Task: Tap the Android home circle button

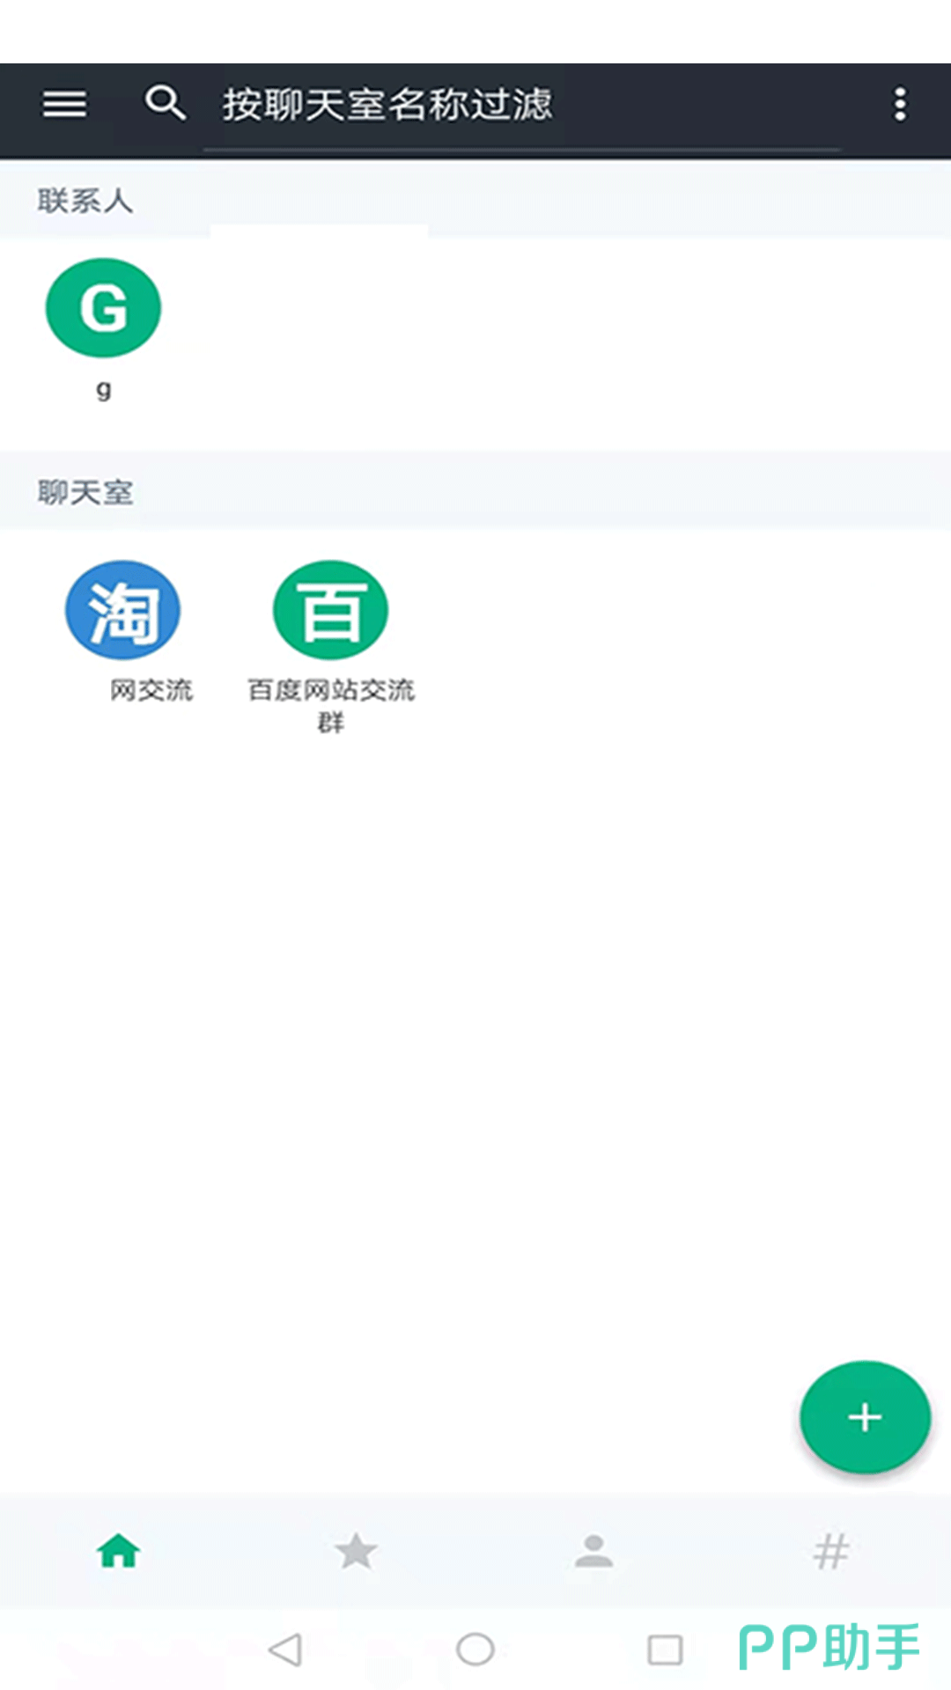Action: (x=475, y=1650)
